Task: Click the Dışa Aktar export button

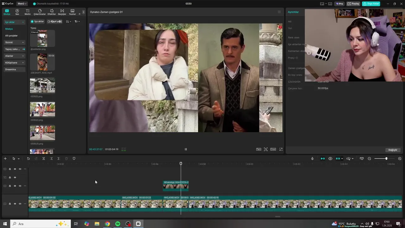Action: tap(371, 4)
